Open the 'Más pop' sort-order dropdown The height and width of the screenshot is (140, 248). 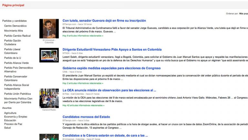coord(243,14)
